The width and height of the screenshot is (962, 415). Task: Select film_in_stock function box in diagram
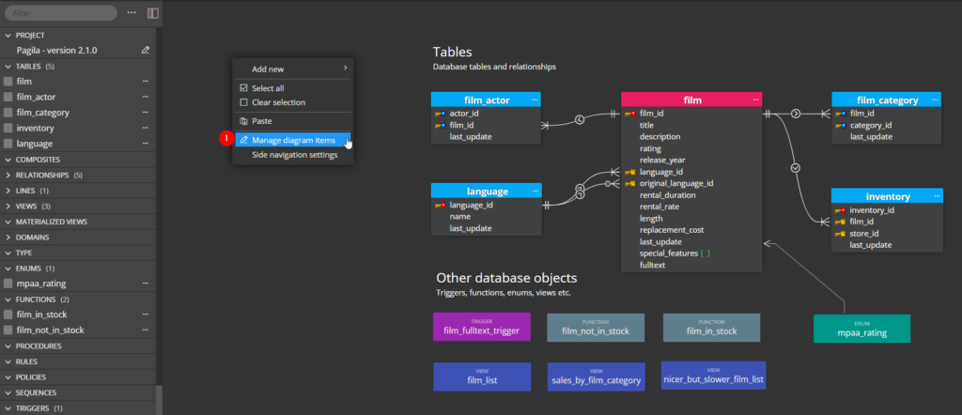pos(712,328)
